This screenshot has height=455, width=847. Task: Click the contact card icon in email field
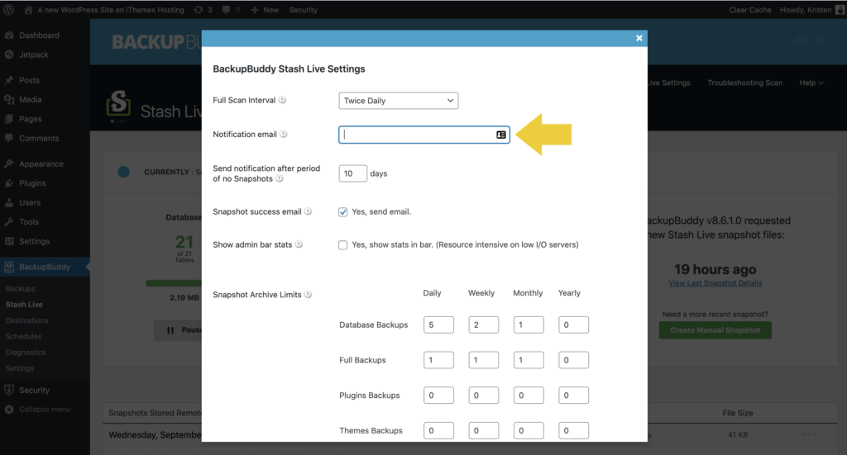(x=500, y=135)
